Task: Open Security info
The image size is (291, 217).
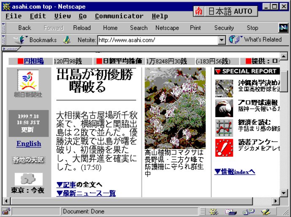Action: tap(224, 28)
